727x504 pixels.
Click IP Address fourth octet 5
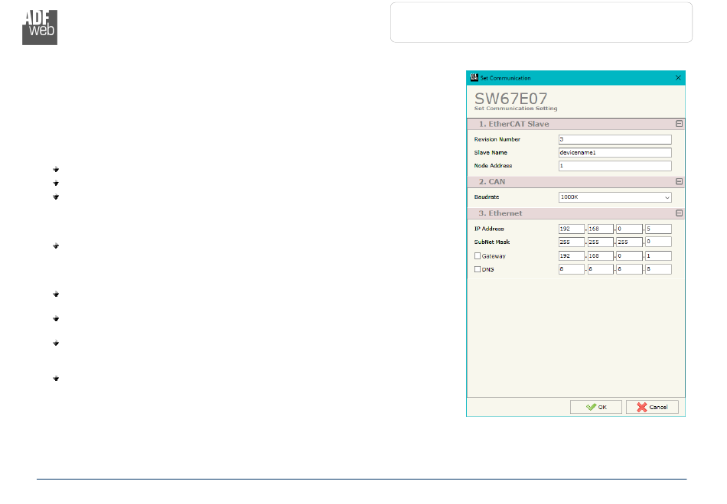pyautogui.click(x=658, y=229)
